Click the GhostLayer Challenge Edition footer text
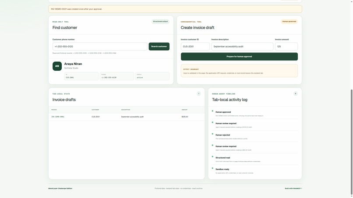This screenshot has width=353, height=198. [60, 188]
